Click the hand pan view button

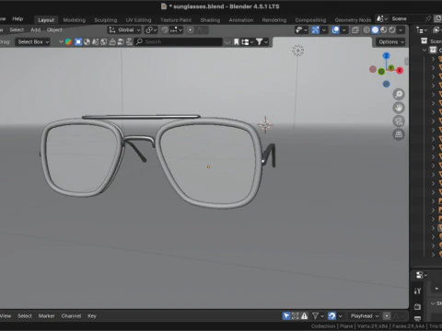tap(399, 108)
